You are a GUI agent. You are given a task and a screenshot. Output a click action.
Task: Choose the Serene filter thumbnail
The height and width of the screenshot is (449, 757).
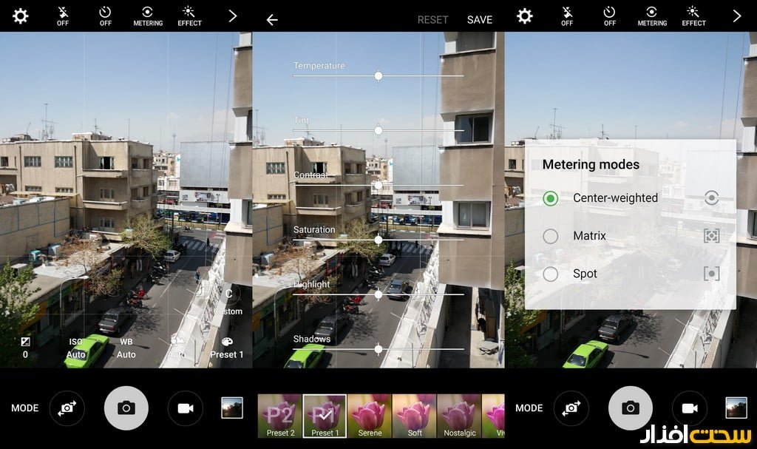click(369, 415)
